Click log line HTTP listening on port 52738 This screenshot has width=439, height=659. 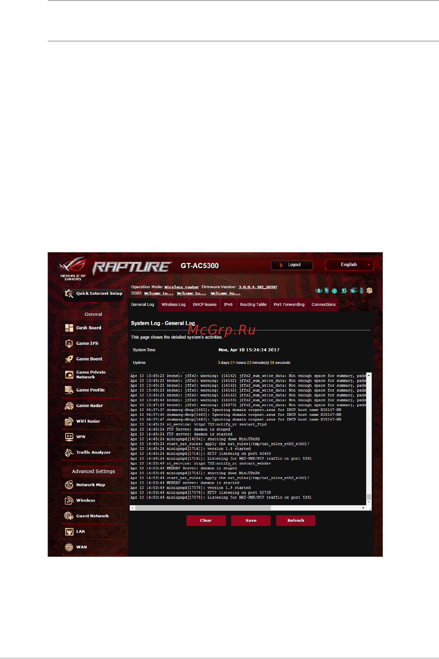tap(201, 493)
